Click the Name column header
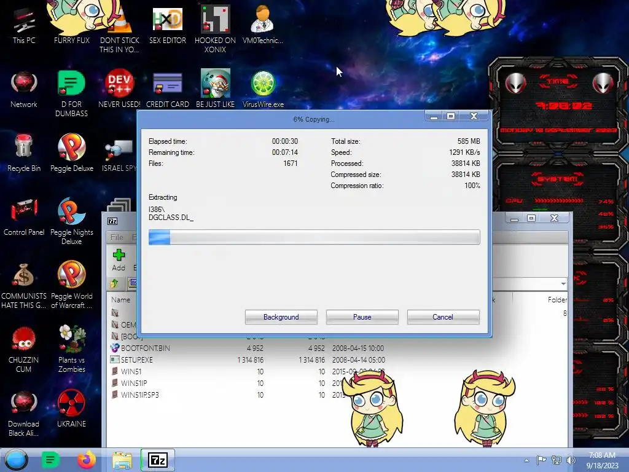The height and width of the screenshot is (472, 629). pos(121,300)
